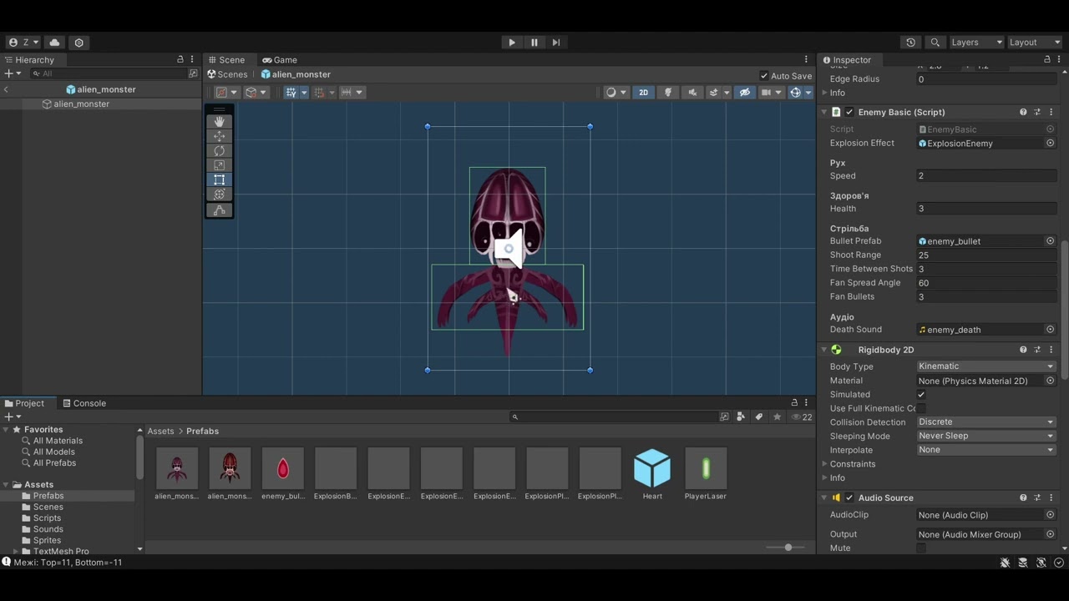Start Play mode with the Play button
This screenshot has width=1069, height=601.
[512, 43]
